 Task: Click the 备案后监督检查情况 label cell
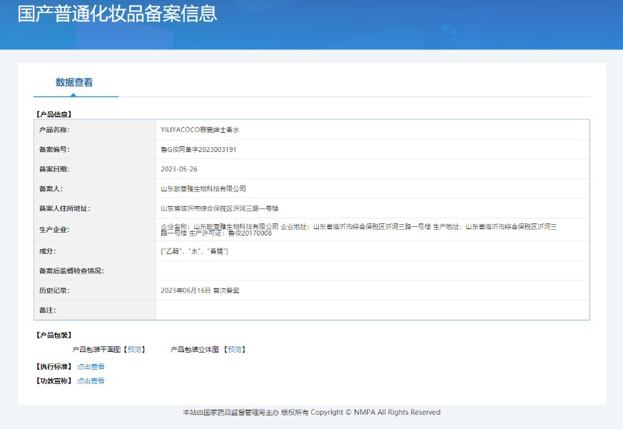pos(95,271)
